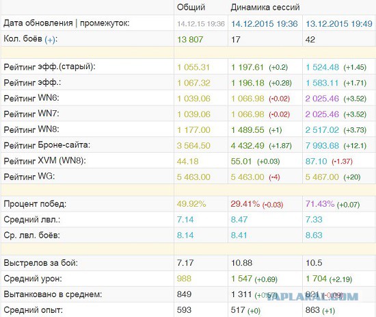This screenshot has height=317, width=376.
Task: Click the Рейтинг WN8 row label
Action: coord(31,129)
